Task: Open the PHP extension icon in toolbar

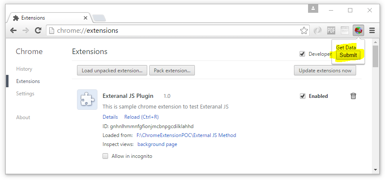Action: pyautogui.click(x=345, y=30)
